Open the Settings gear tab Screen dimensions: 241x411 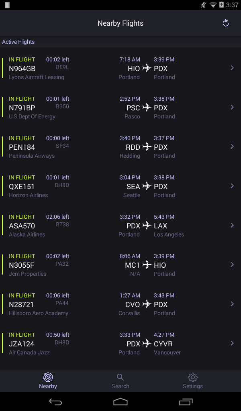pyautogui.click(x=193, y=380)
